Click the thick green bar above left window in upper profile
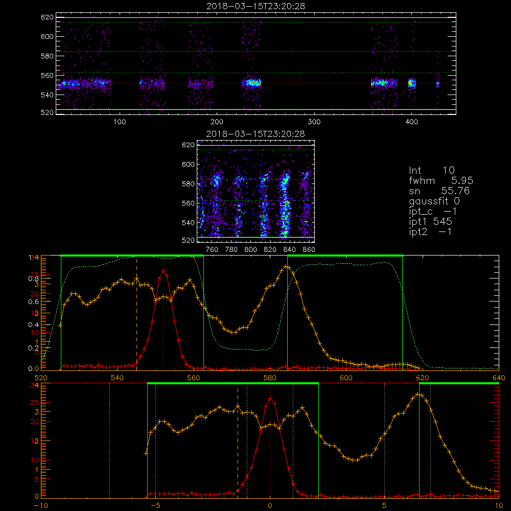511x511 pixels. [x=132, y=255]
